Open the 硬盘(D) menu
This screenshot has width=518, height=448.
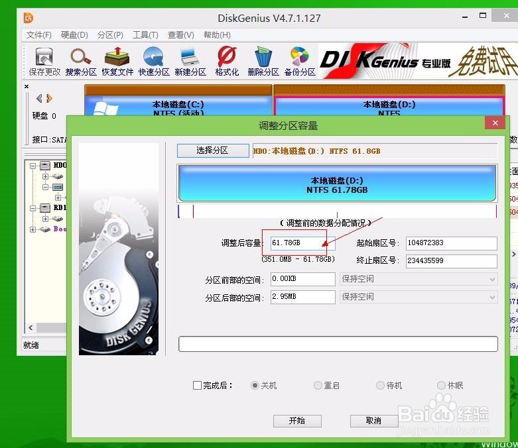pyautogui.click(x=74, y=34)
